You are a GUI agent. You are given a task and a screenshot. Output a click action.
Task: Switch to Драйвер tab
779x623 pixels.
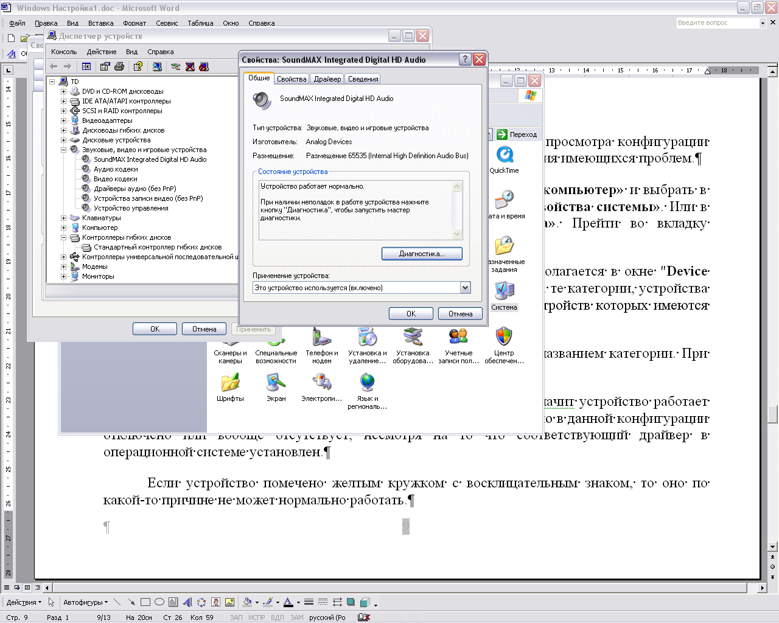point(327,79)
